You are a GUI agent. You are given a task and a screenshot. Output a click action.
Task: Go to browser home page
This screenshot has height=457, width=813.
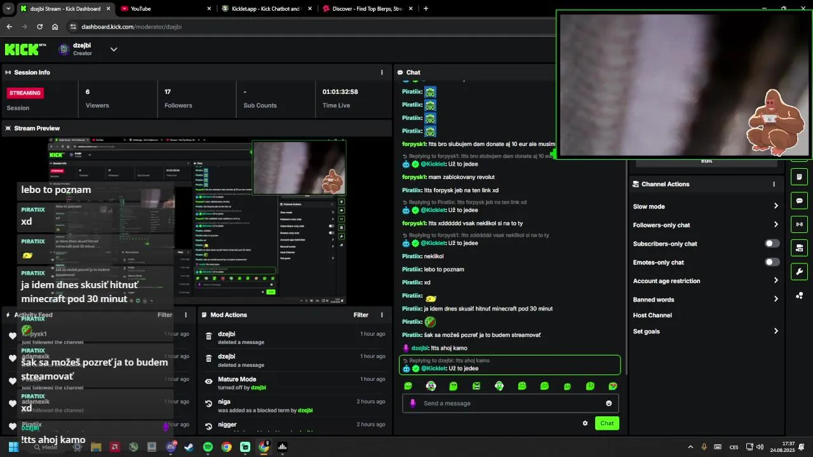click(55, 27)
